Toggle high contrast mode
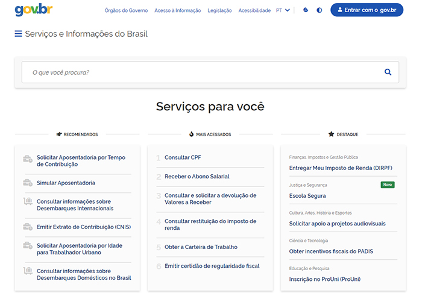 (x=319, y=10)
